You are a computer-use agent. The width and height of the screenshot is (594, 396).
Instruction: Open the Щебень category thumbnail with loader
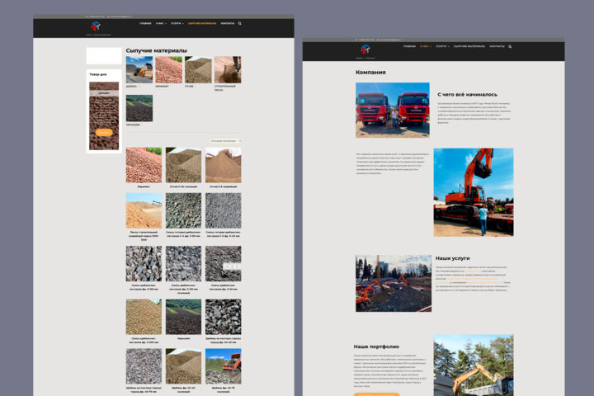139,70
